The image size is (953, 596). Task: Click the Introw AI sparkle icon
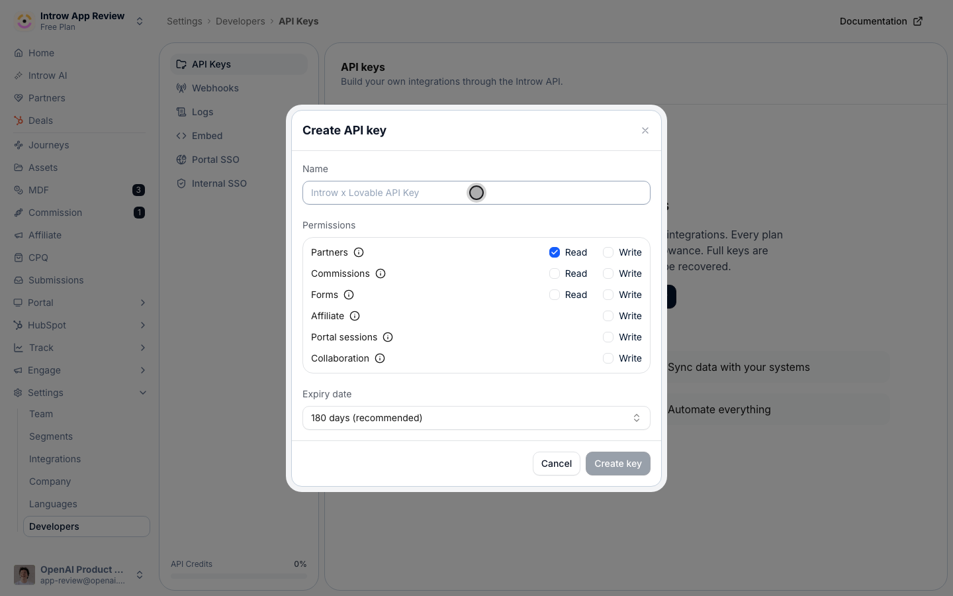19,75
